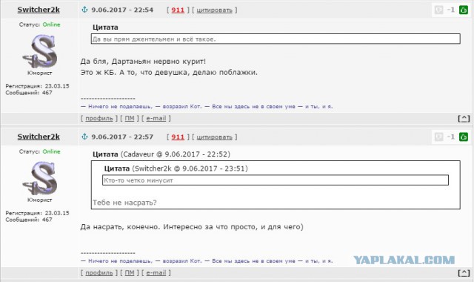Open профиль link under 22:57 post

coord(99,273)
